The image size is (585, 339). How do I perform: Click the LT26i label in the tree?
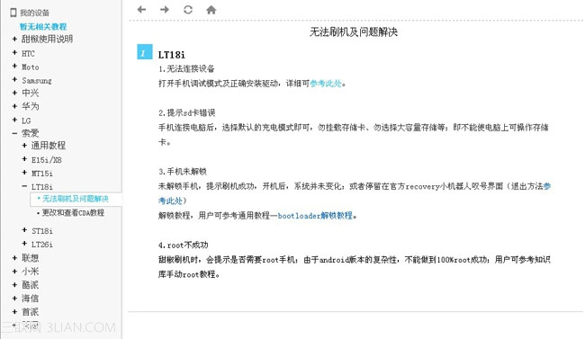(x=42, y=245)
